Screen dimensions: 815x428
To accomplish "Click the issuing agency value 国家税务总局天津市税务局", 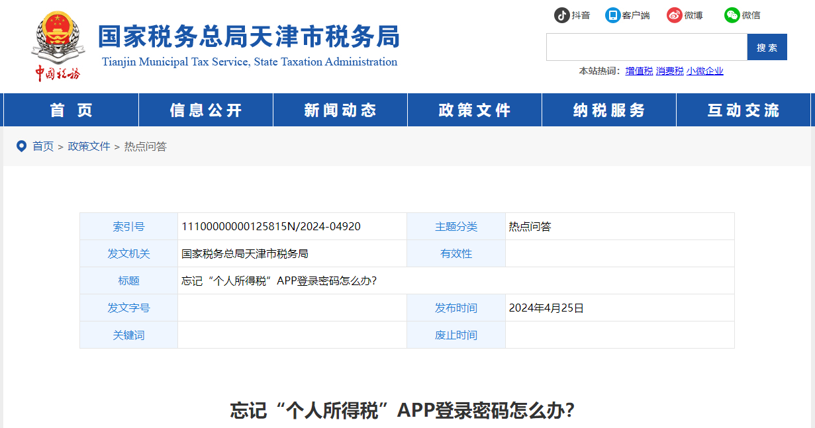I will (x=245, y=253).
